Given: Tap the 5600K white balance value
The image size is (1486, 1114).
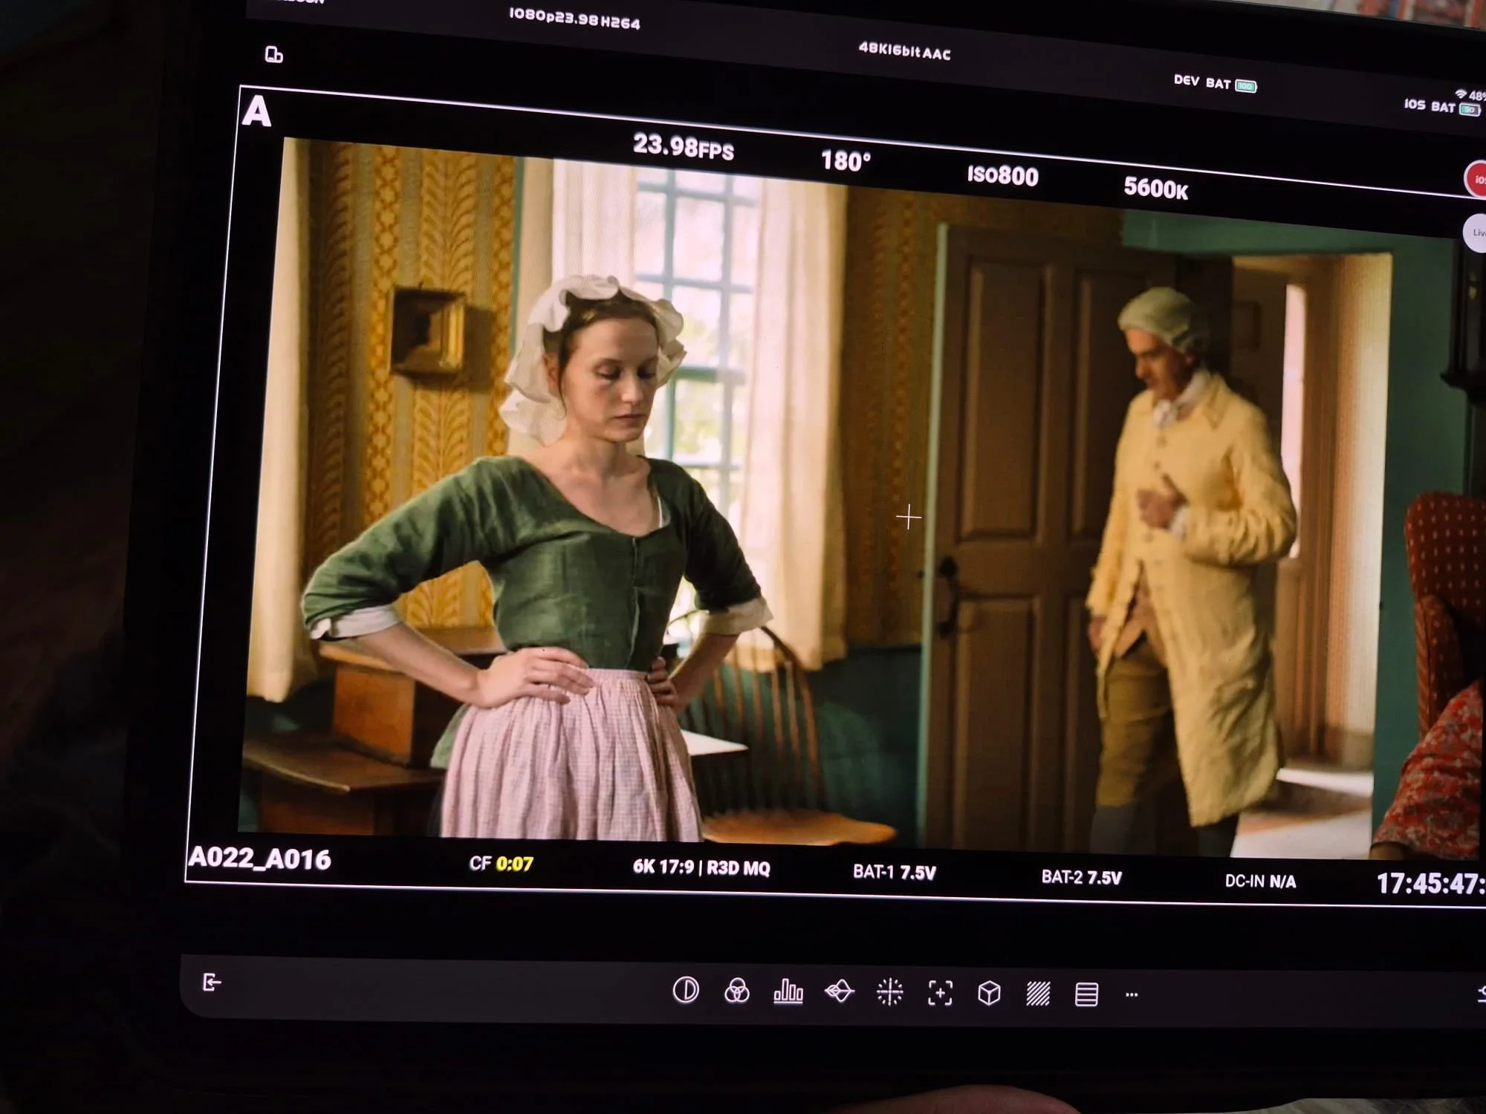Looking at the screenshot, I should point(1155,188).
